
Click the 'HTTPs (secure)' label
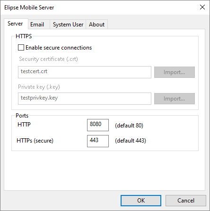click(35, 141)
